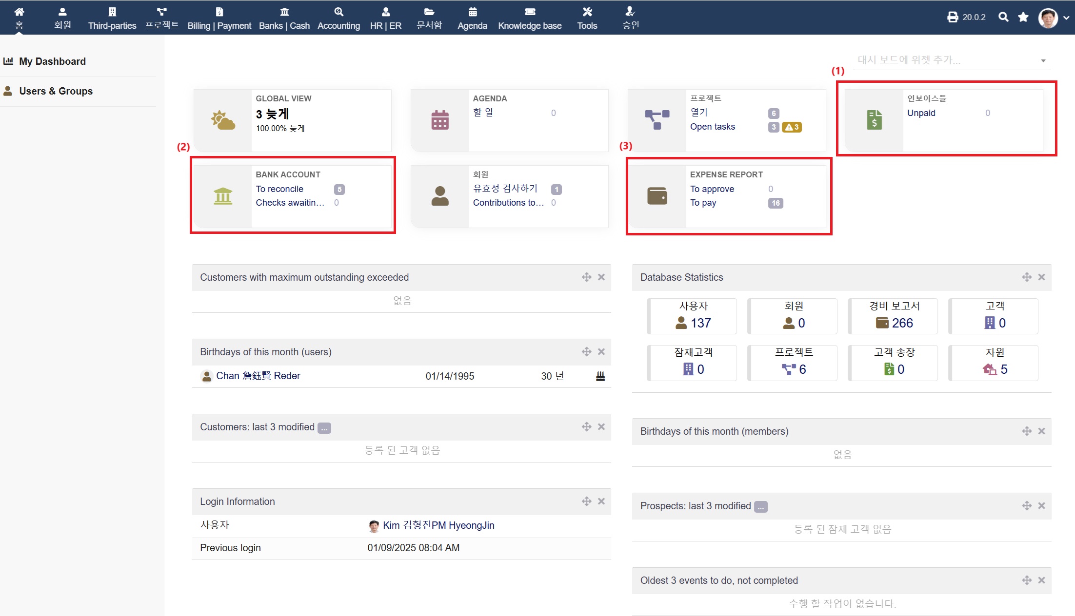
Task: Open the Accounting menu
Action: coord(338,18)
